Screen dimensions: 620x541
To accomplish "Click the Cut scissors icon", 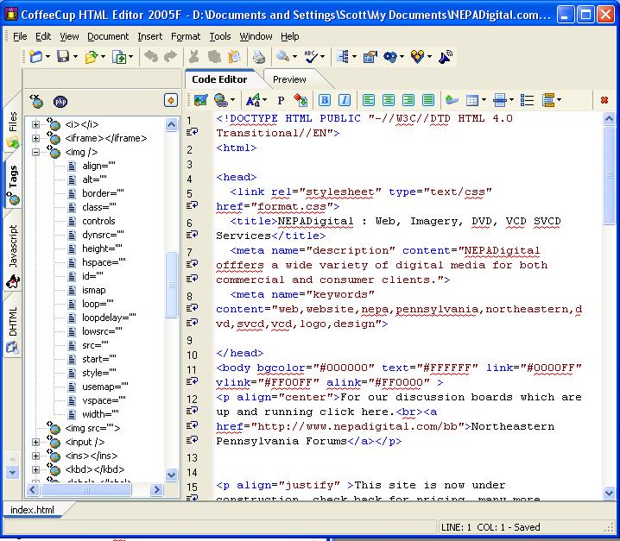I will [x=193, y=57].
